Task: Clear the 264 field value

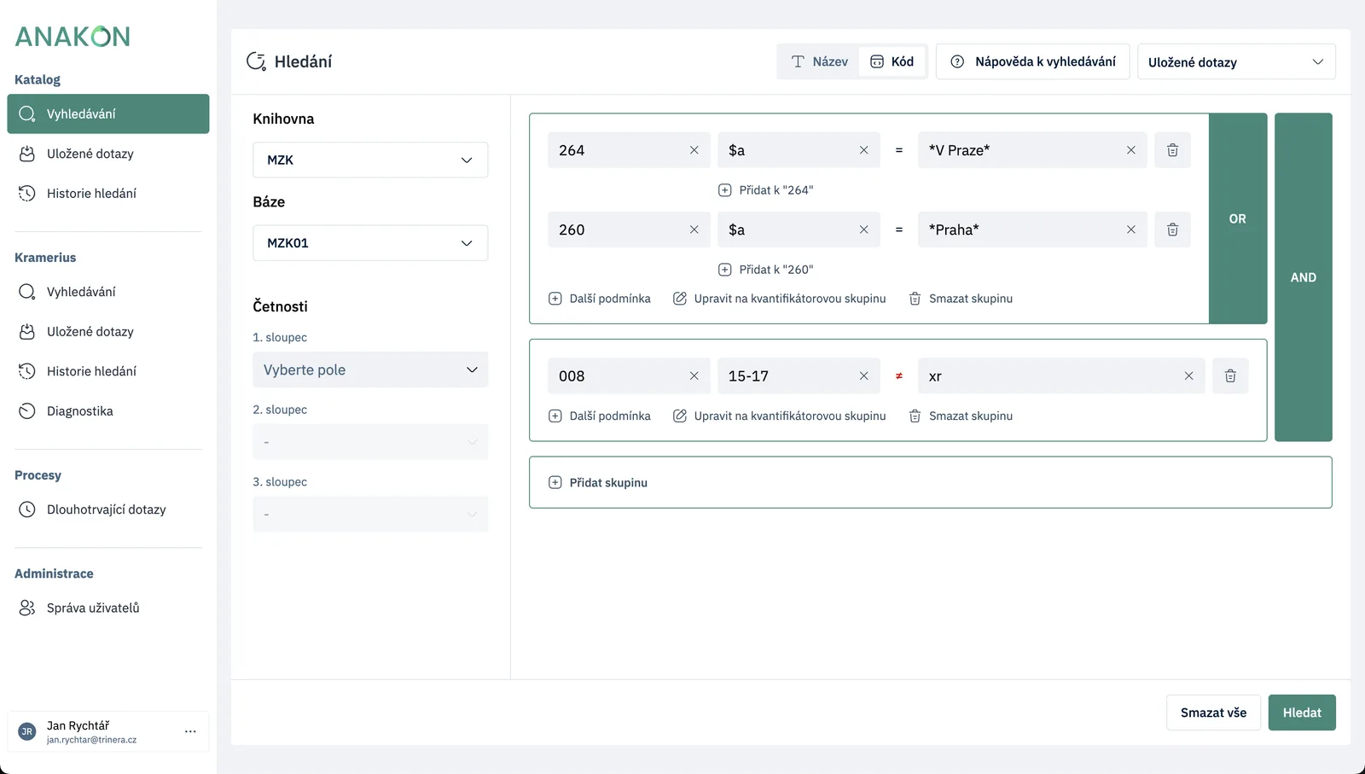Action: tap(694, 150)
